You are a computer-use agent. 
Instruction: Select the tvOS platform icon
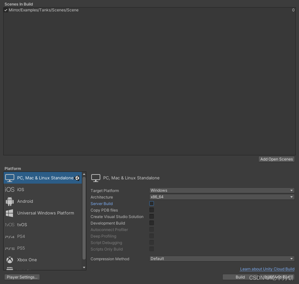click(x=9, y=225)
